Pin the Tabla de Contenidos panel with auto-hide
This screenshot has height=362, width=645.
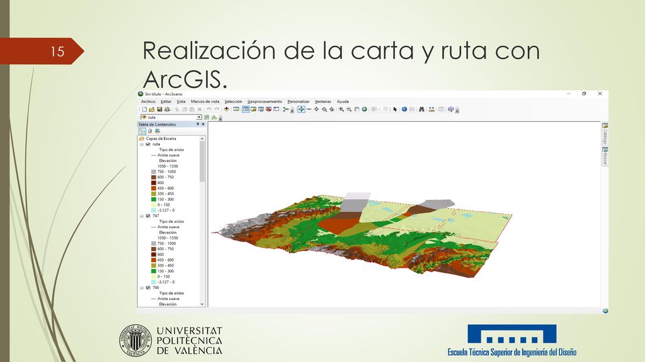click(197, 124)
